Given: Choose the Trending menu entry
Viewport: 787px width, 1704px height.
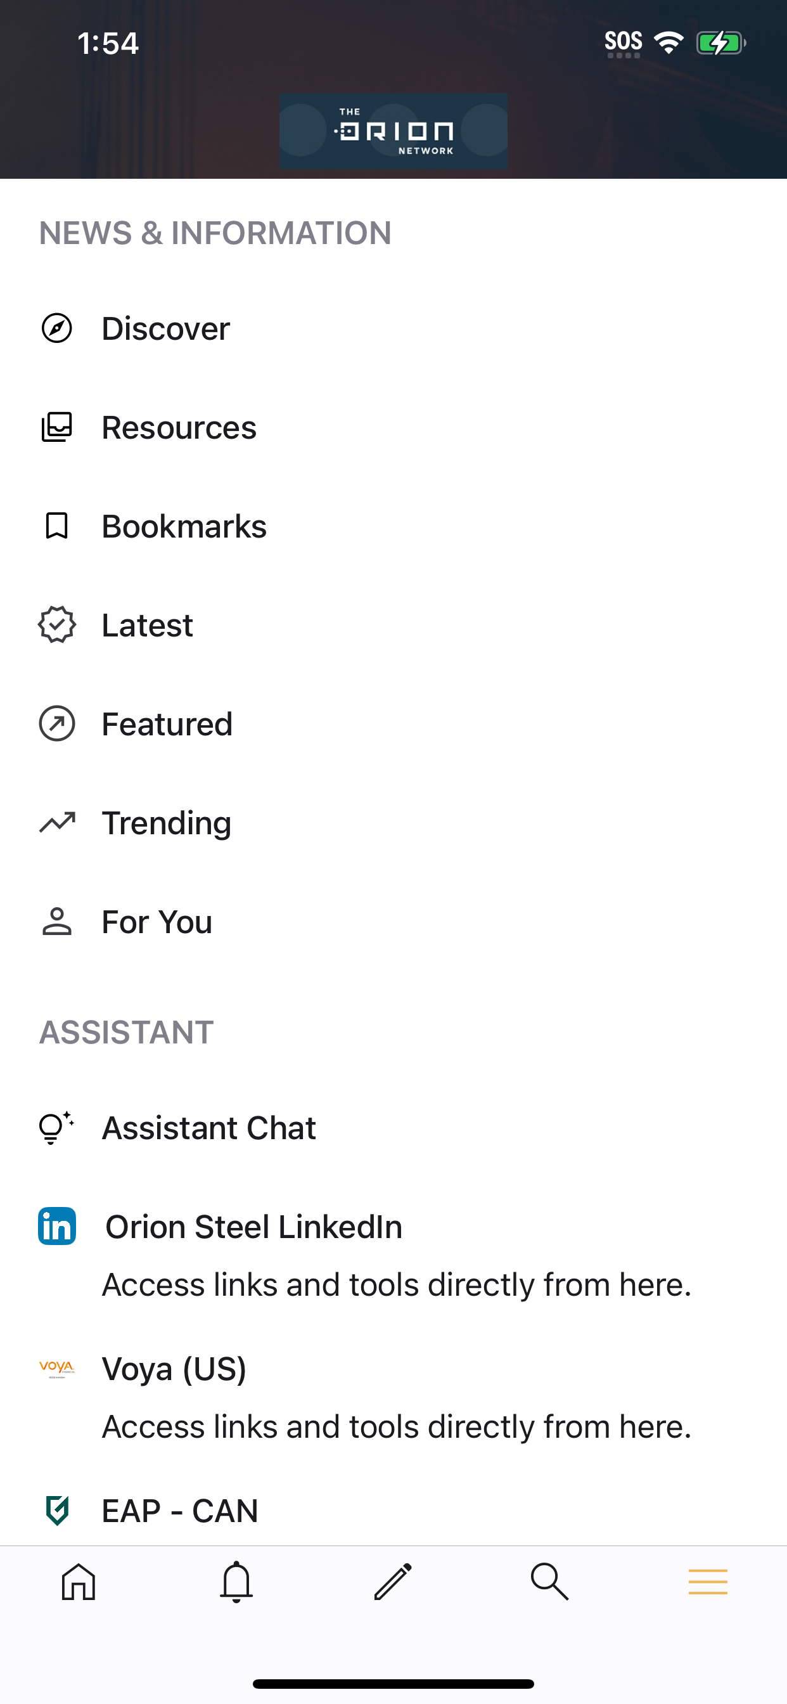Looking at the screenshot, I should 393,823.
